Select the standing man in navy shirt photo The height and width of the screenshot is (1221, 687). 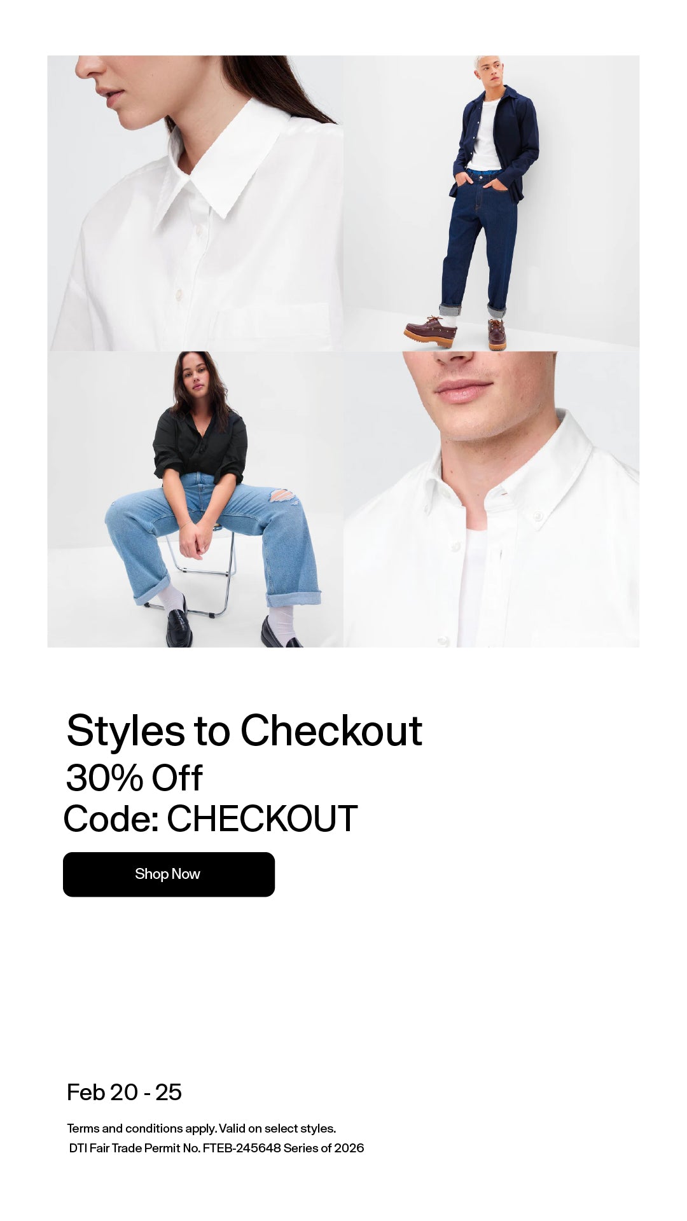tap(491, 203)
